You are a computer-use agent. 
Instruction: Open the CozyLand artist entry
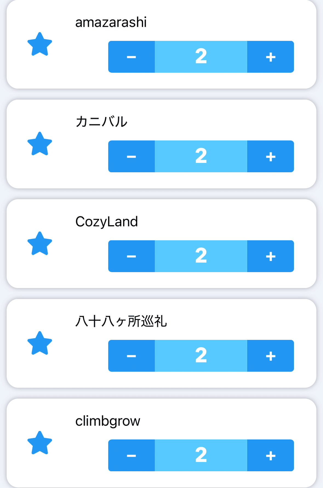(107, 222)
